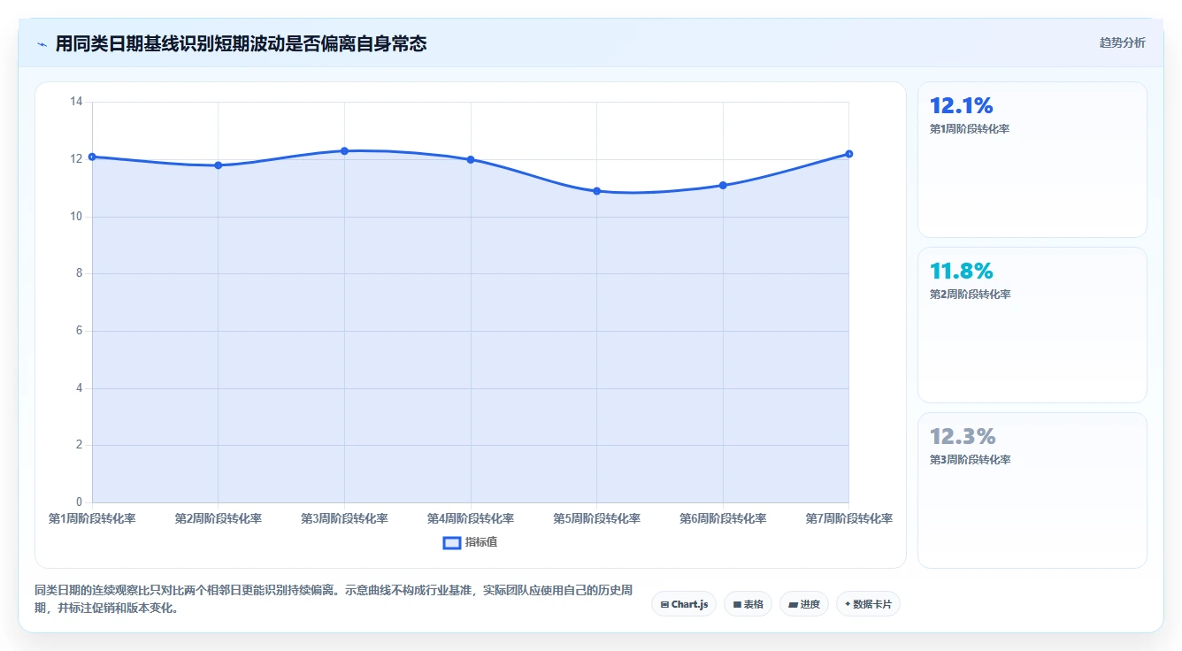Click x-axis label 第4周阶段转化率
The image size is (1182, 651).
pos(471,518)
